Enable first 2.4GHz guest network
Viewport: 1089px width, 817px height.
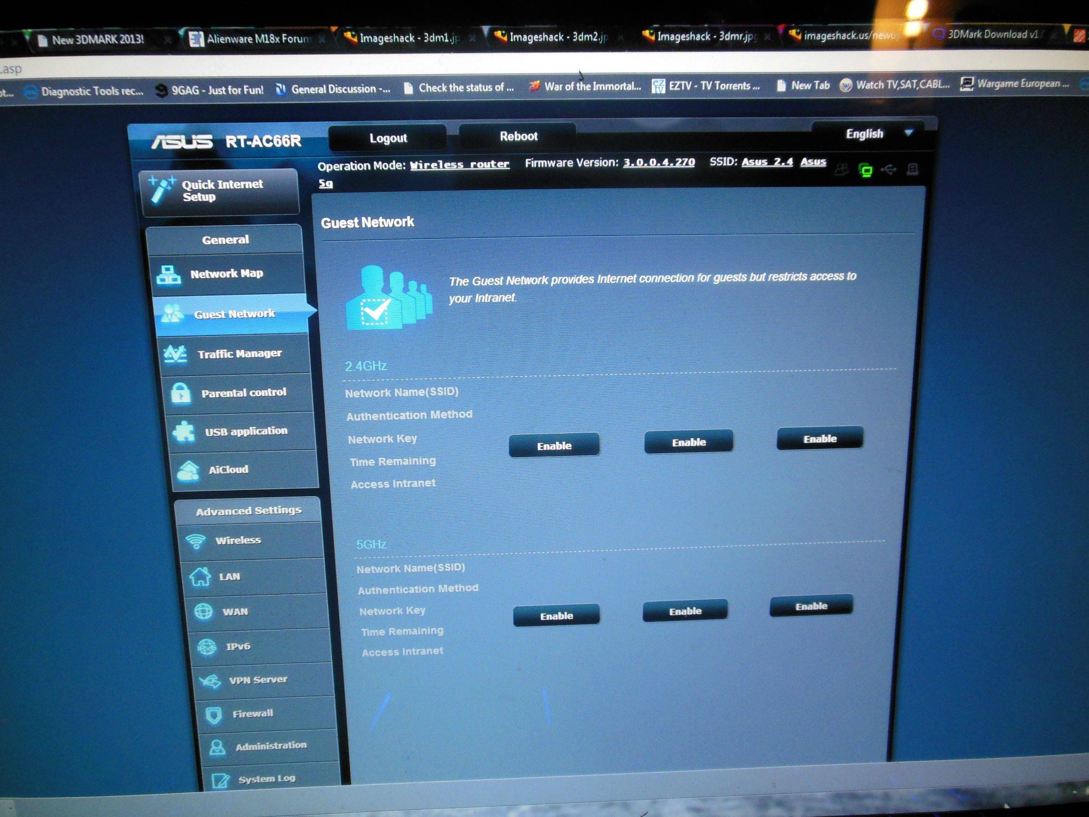[554, 446]
